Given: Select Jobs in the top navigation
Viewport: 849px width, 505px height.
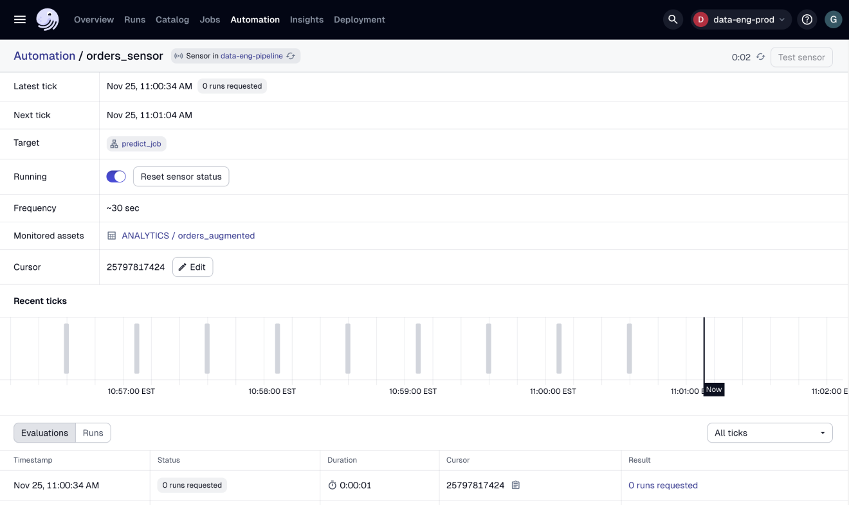Looking at the screenshot, I should (x=210, y=19).
